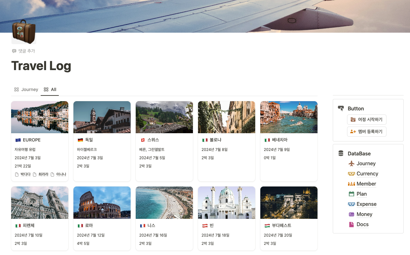Click the Plan calendar icon

351,194
